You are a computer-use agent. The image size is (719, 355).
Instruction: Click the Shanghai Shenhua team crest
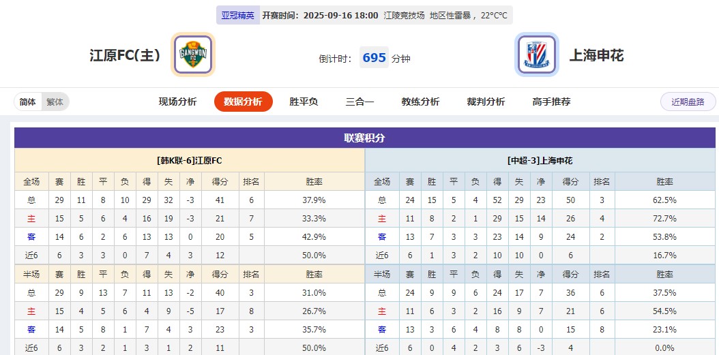point(536,55)
